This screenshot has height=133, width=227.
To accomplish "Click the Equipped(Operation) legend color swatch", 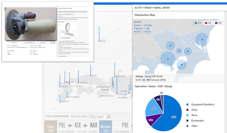I will [x=188, y=105].
